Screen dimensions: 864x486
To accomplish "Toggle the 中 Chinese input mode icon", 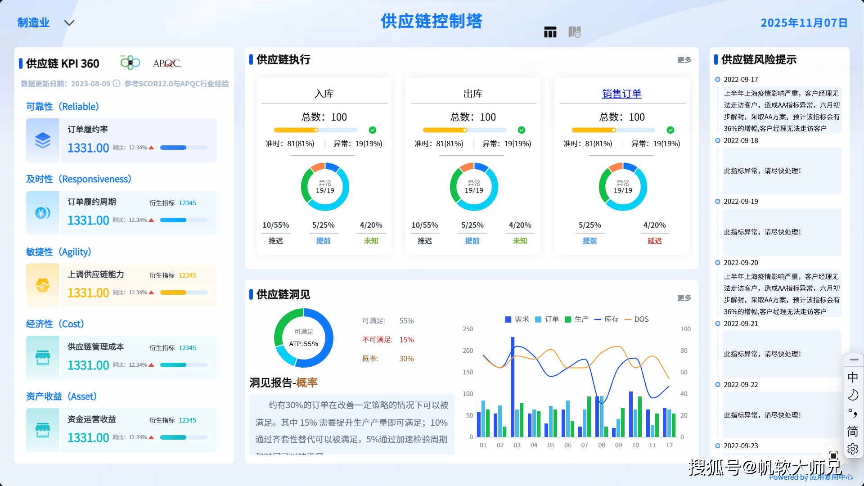I will point(853,377).
